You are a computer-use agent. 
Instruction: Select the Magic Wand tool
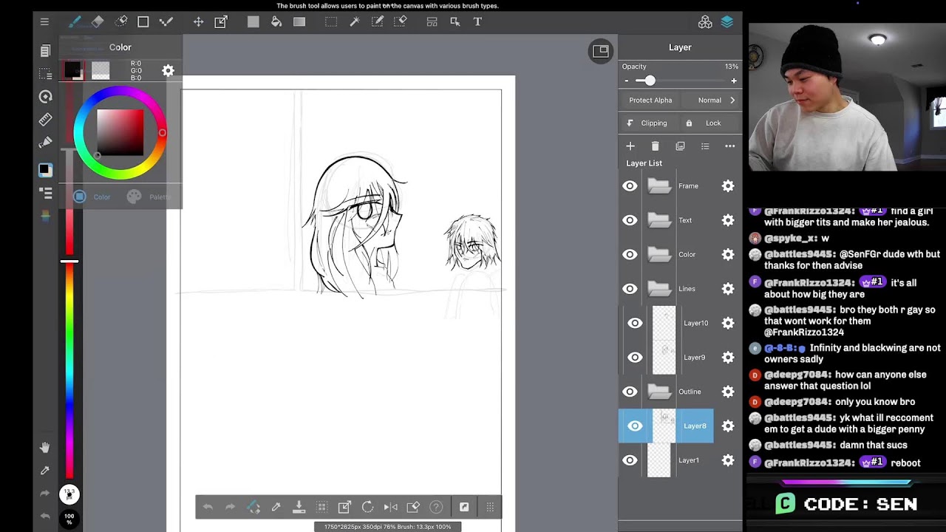355,22
